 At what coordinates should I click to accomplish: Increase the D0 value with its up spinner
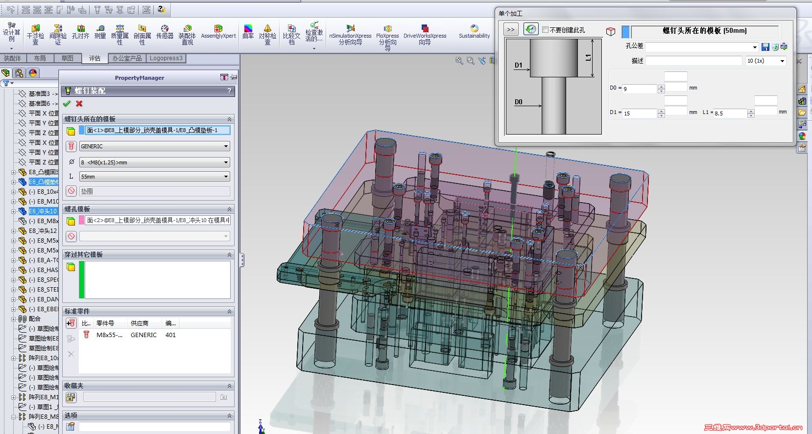pyautogui.click(x=661, y=87)
